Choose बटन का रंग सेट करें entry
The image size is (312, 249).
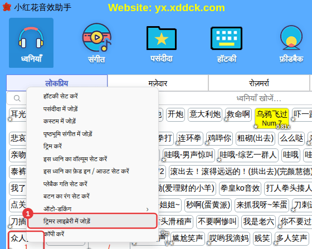[x=92, y=196]
